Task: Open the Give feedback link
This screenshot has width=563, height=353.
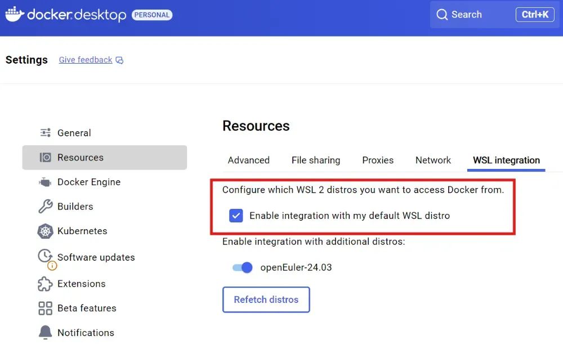Action: 86,60
